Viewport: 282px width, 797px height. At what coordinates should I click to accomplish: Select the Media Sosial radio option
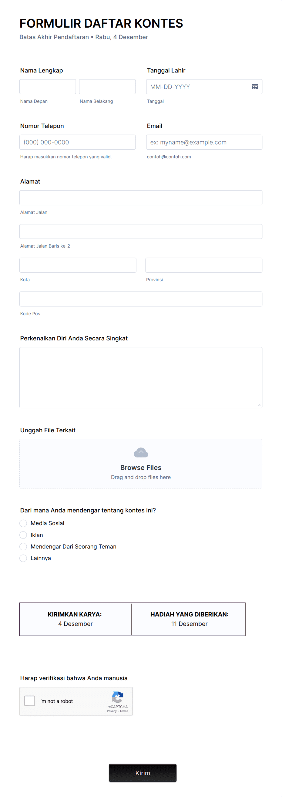point(23,523)
